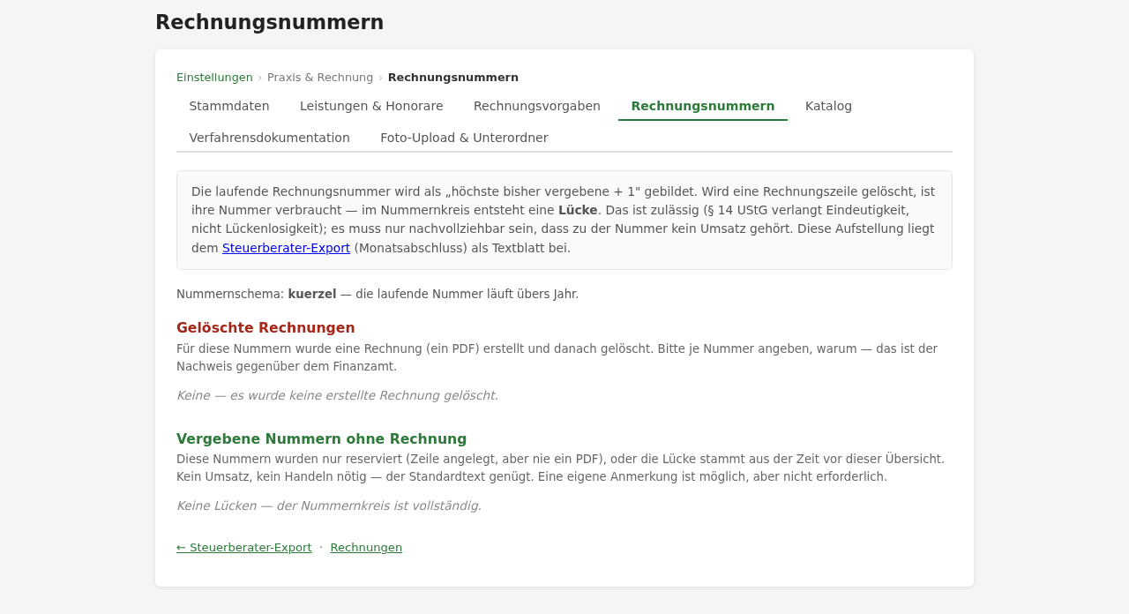Screen dimensions: 1129x614
Task: Open the Rechnungsvorgaben tab
Action: pos(537,106)
